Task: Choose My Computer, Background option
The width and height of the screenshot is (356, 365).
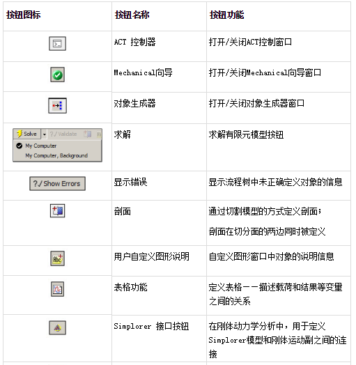Action: pyautogui.click(x=56, y=155)
